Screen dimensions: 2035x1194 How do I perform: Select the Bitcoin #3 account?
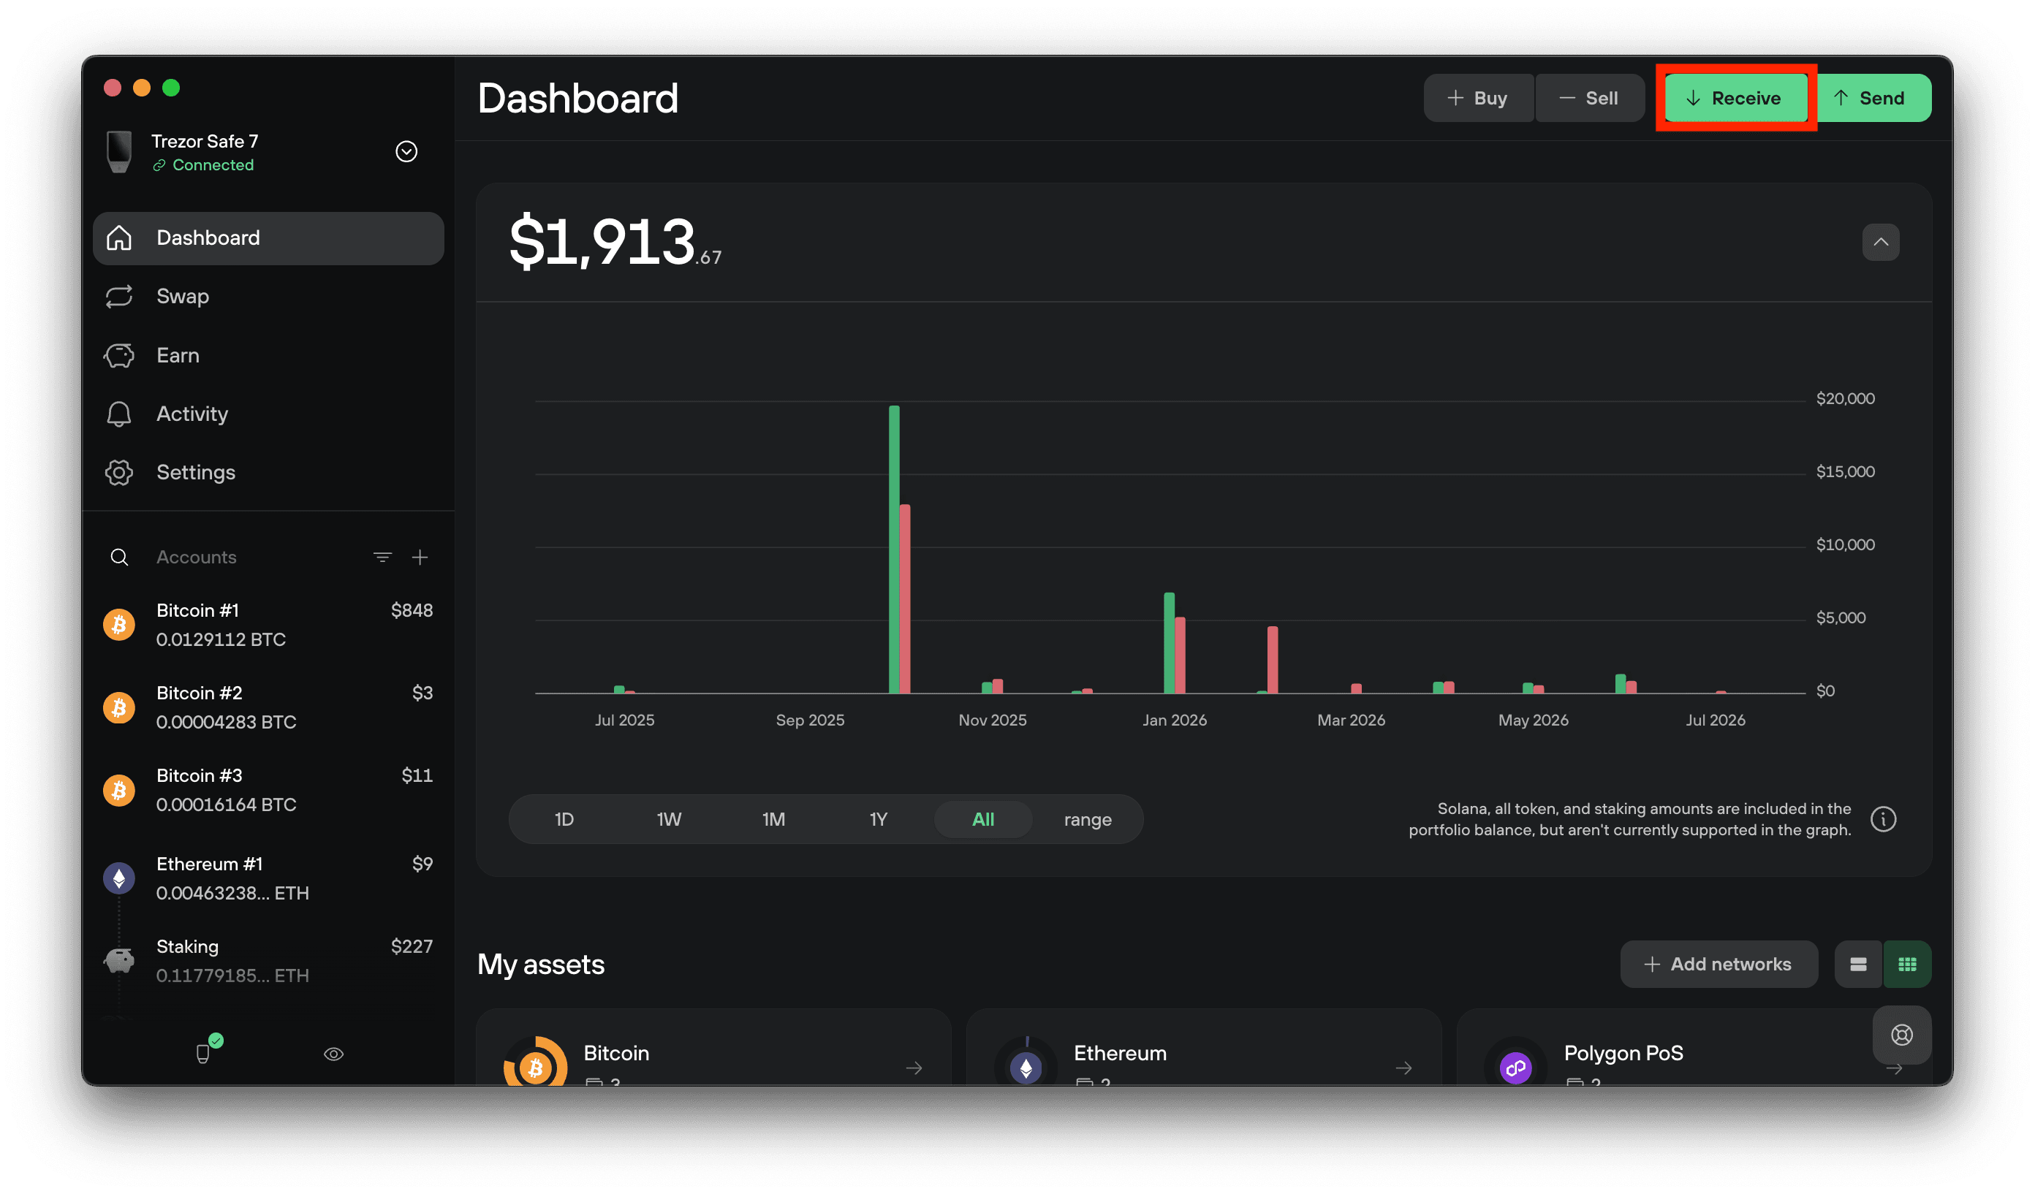(x=268, y=789)
